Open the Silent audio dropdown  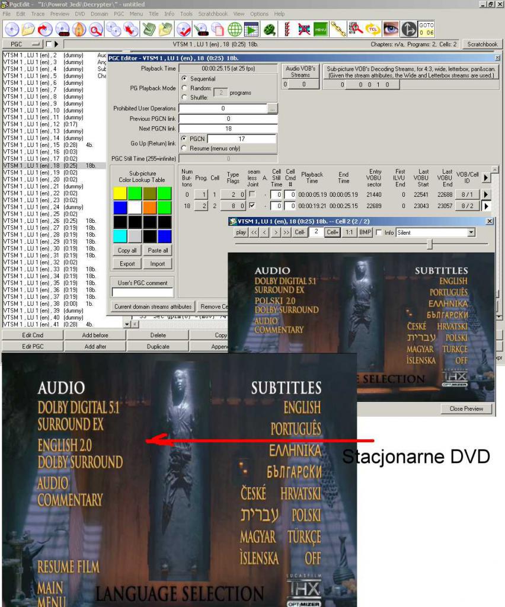pos(471,232)
